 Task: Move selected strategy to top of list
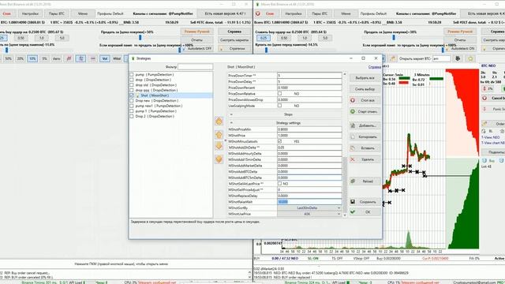(219, 121)
